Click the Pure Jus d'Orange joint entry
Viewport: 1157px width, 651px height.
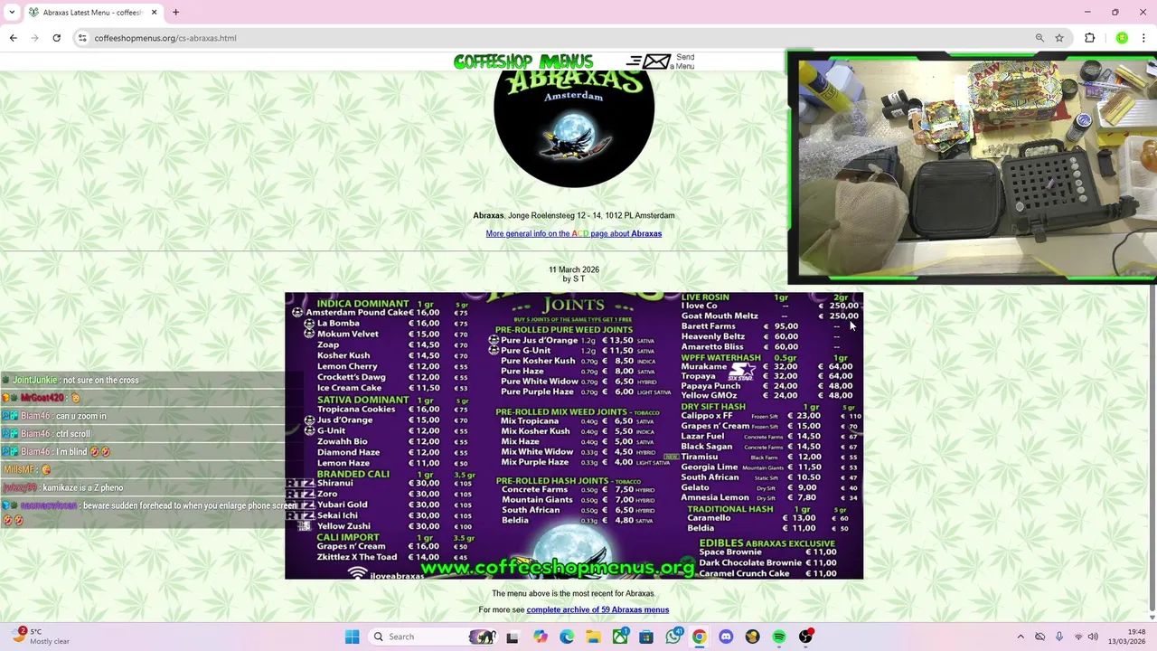click(539, 341)
